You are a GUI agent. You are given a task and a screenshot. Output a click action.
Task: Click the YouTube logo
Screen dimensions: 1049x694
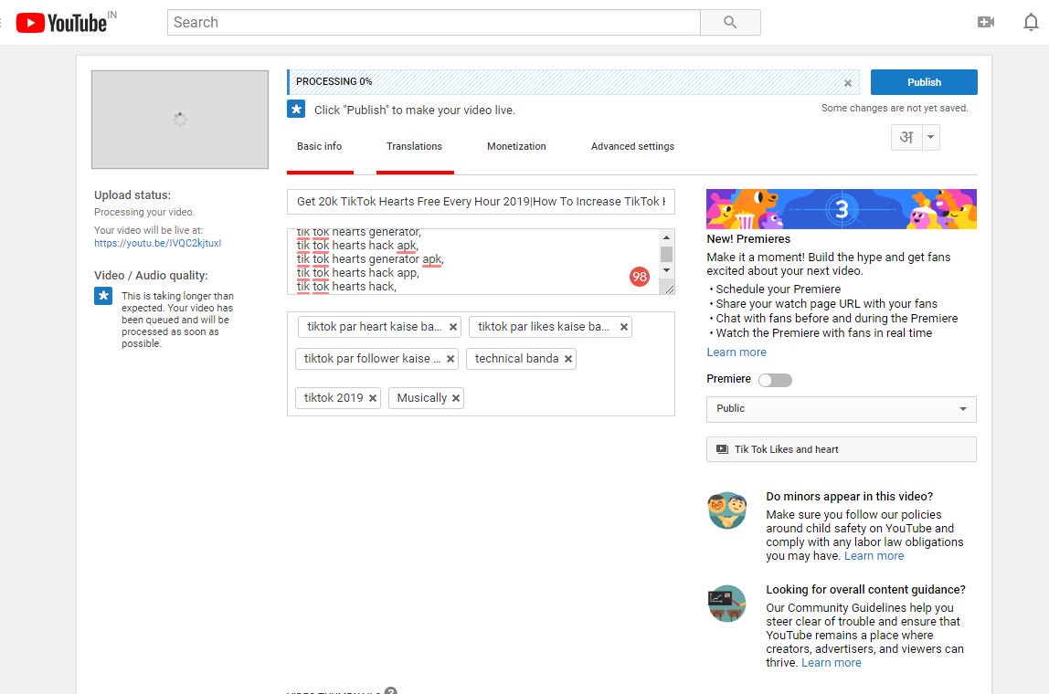coord(61,23)
